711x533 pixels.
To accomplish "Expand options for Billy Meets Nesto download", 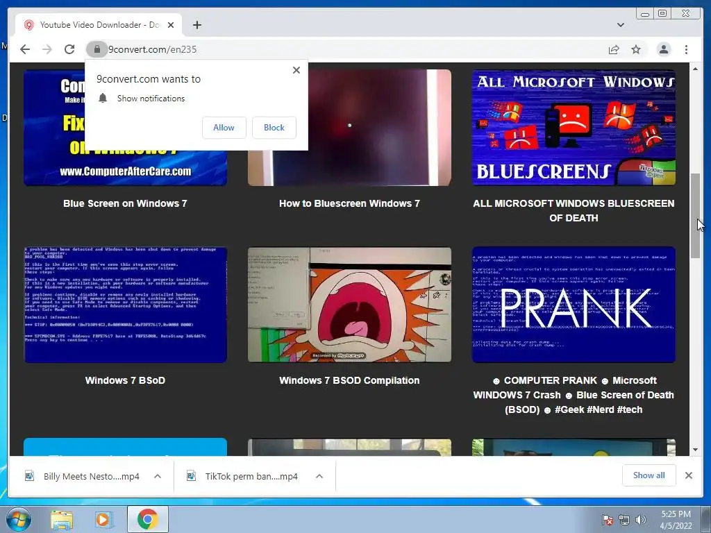I will [x=158, y=476].
